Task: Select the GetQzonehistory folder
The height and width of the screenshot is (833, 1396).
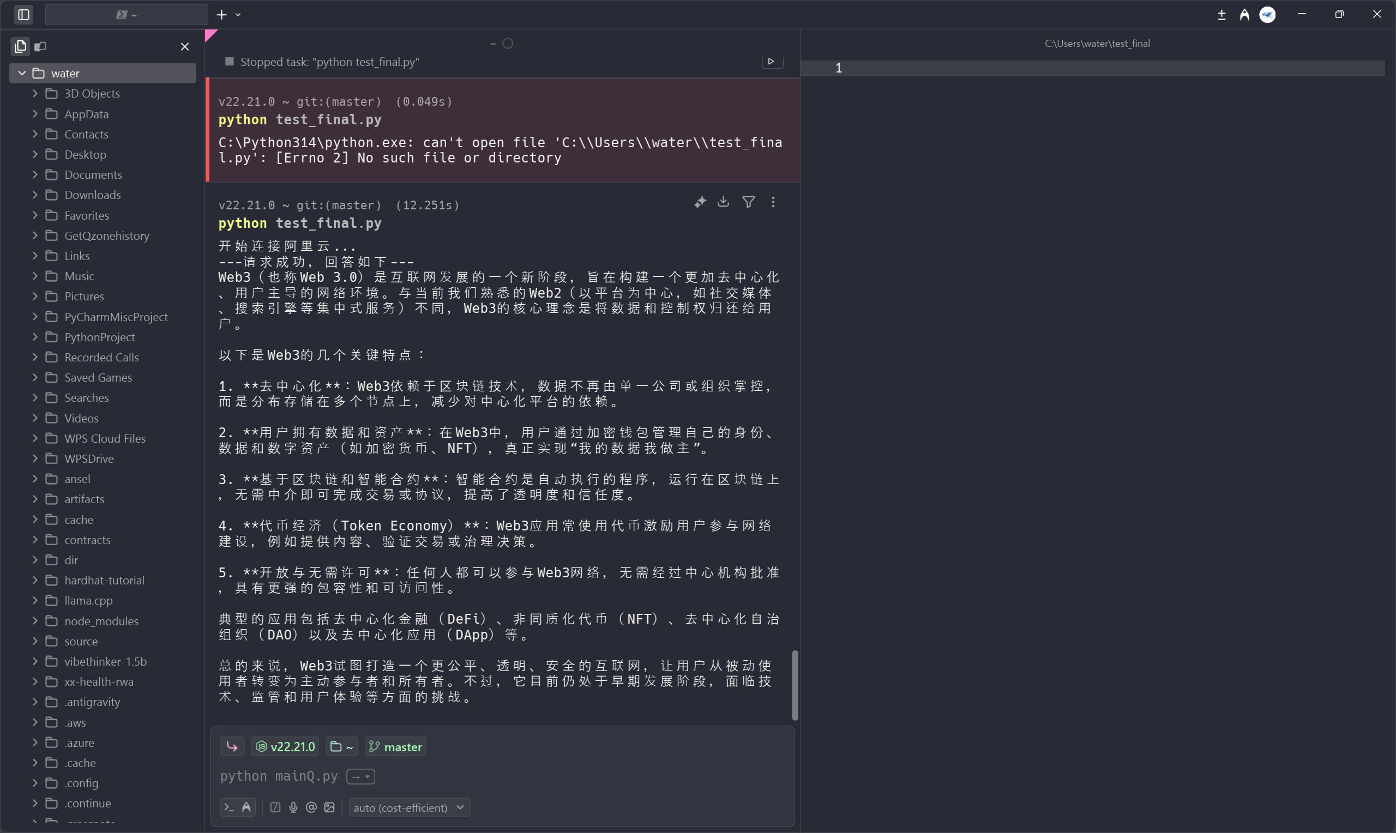Action: point(103,235)
